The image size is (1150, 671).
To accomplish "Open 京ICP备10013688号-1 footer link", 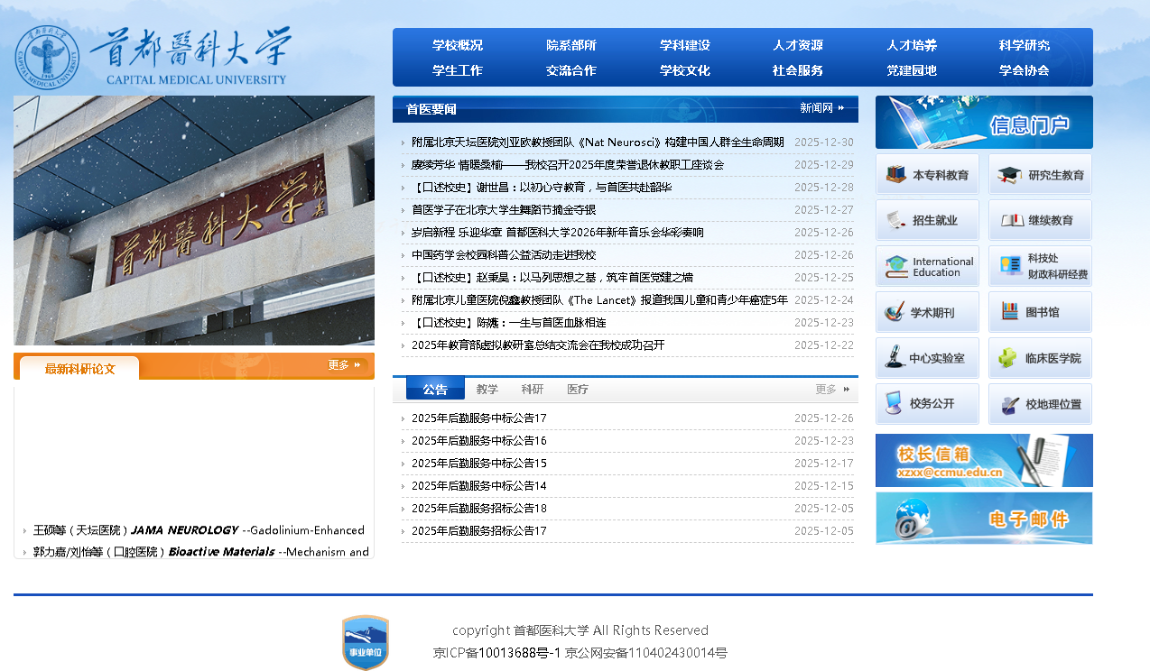I will click(497, 653).
